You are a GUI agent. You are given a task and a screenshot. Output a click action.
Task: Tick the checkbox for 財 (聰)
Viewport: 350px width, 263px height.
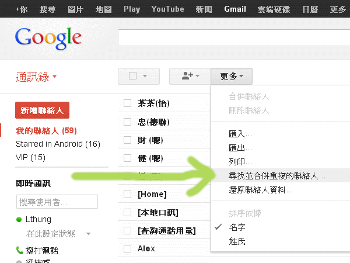click(127, 140)
